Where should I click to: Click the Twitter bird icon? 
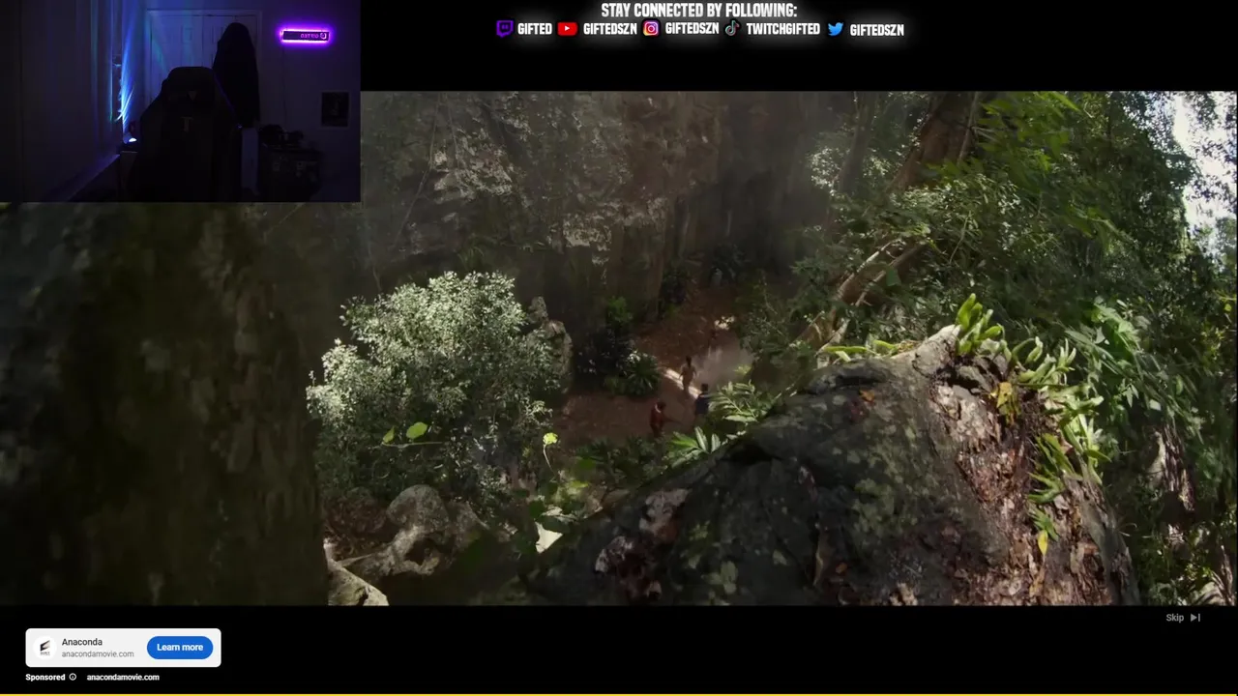tap(836, 29)
